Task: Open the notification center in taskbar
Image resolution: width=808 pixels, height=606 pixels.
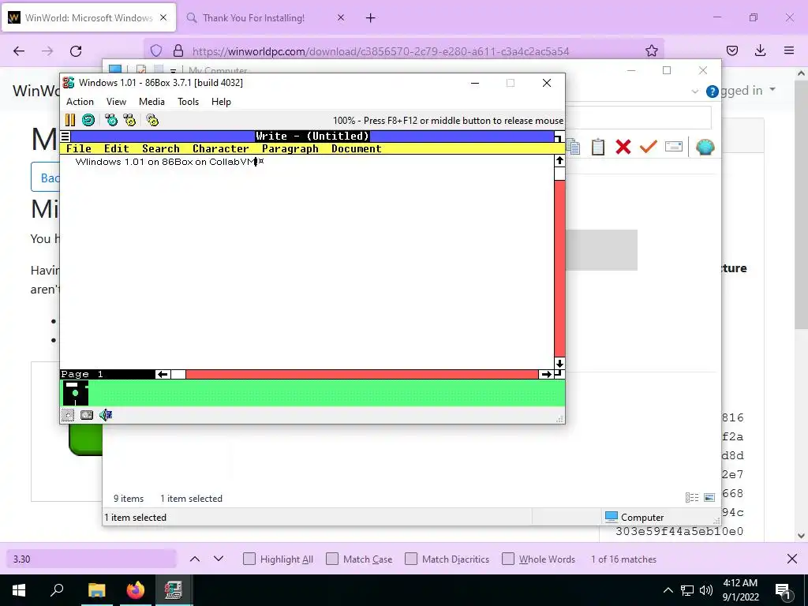Action: 783,591
